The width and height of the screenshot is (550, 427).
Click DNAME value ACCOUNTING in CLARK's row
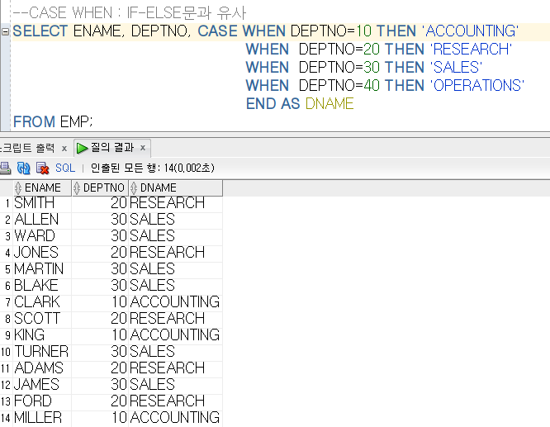[x=175, y=302]
